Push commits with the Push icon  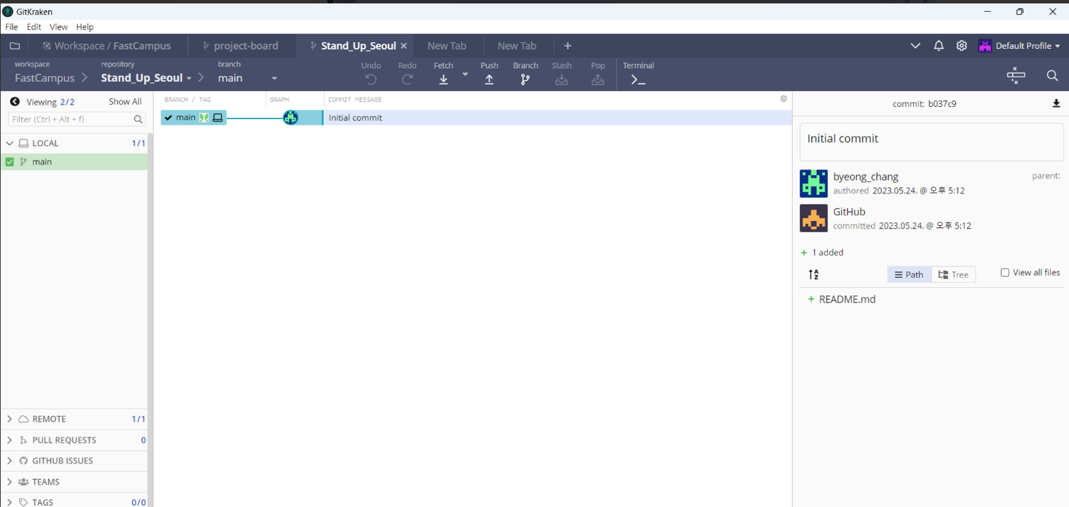point(489,79)
